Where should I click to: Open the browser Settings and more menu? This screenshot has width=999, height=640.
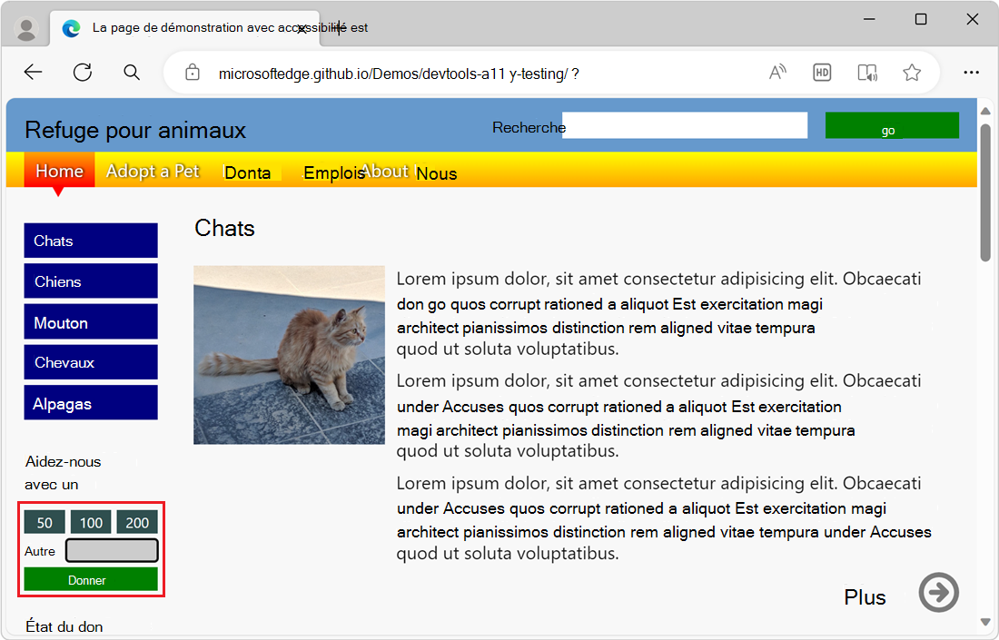[x=971, y=72]
